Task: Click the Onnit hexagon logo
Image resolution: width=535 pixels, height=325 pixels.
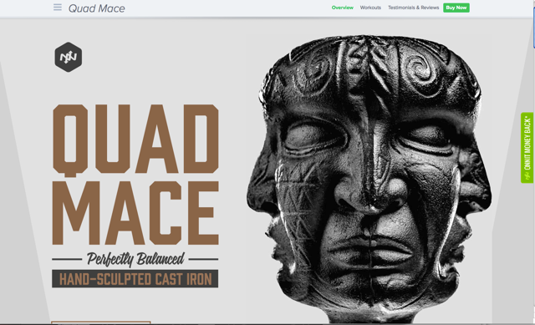Action: coord(69,57)
